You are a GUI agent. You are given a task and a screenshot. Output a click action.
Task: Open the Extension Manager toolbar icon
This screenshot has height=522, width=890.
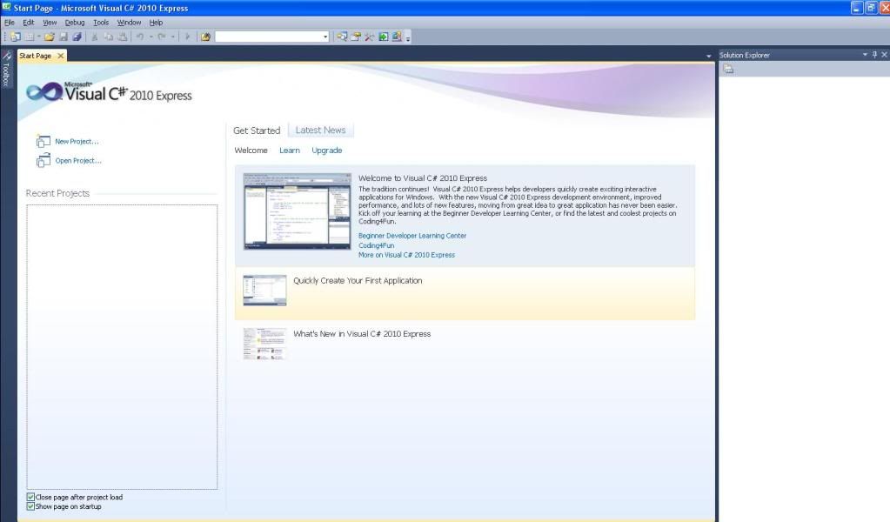coord(397,37)
